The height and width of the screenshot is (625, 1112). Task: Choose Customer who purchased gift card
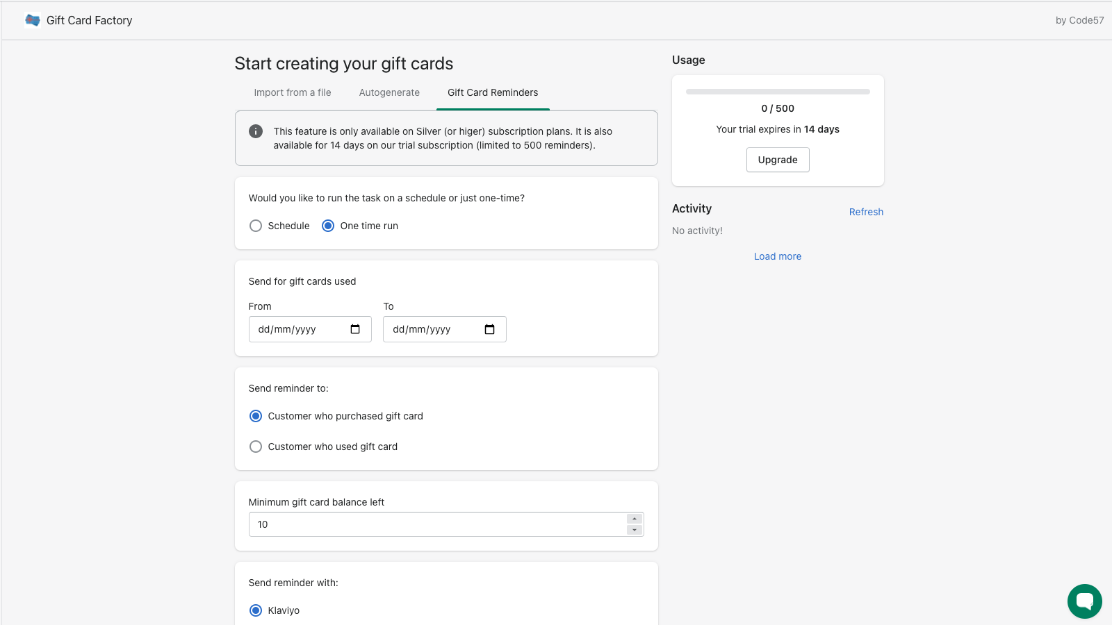pos(256,416)
